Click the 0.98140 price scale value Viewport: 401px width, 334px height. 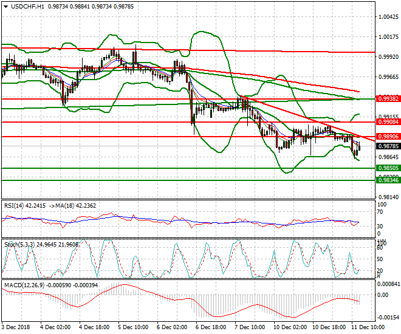[x=388, y=197]
